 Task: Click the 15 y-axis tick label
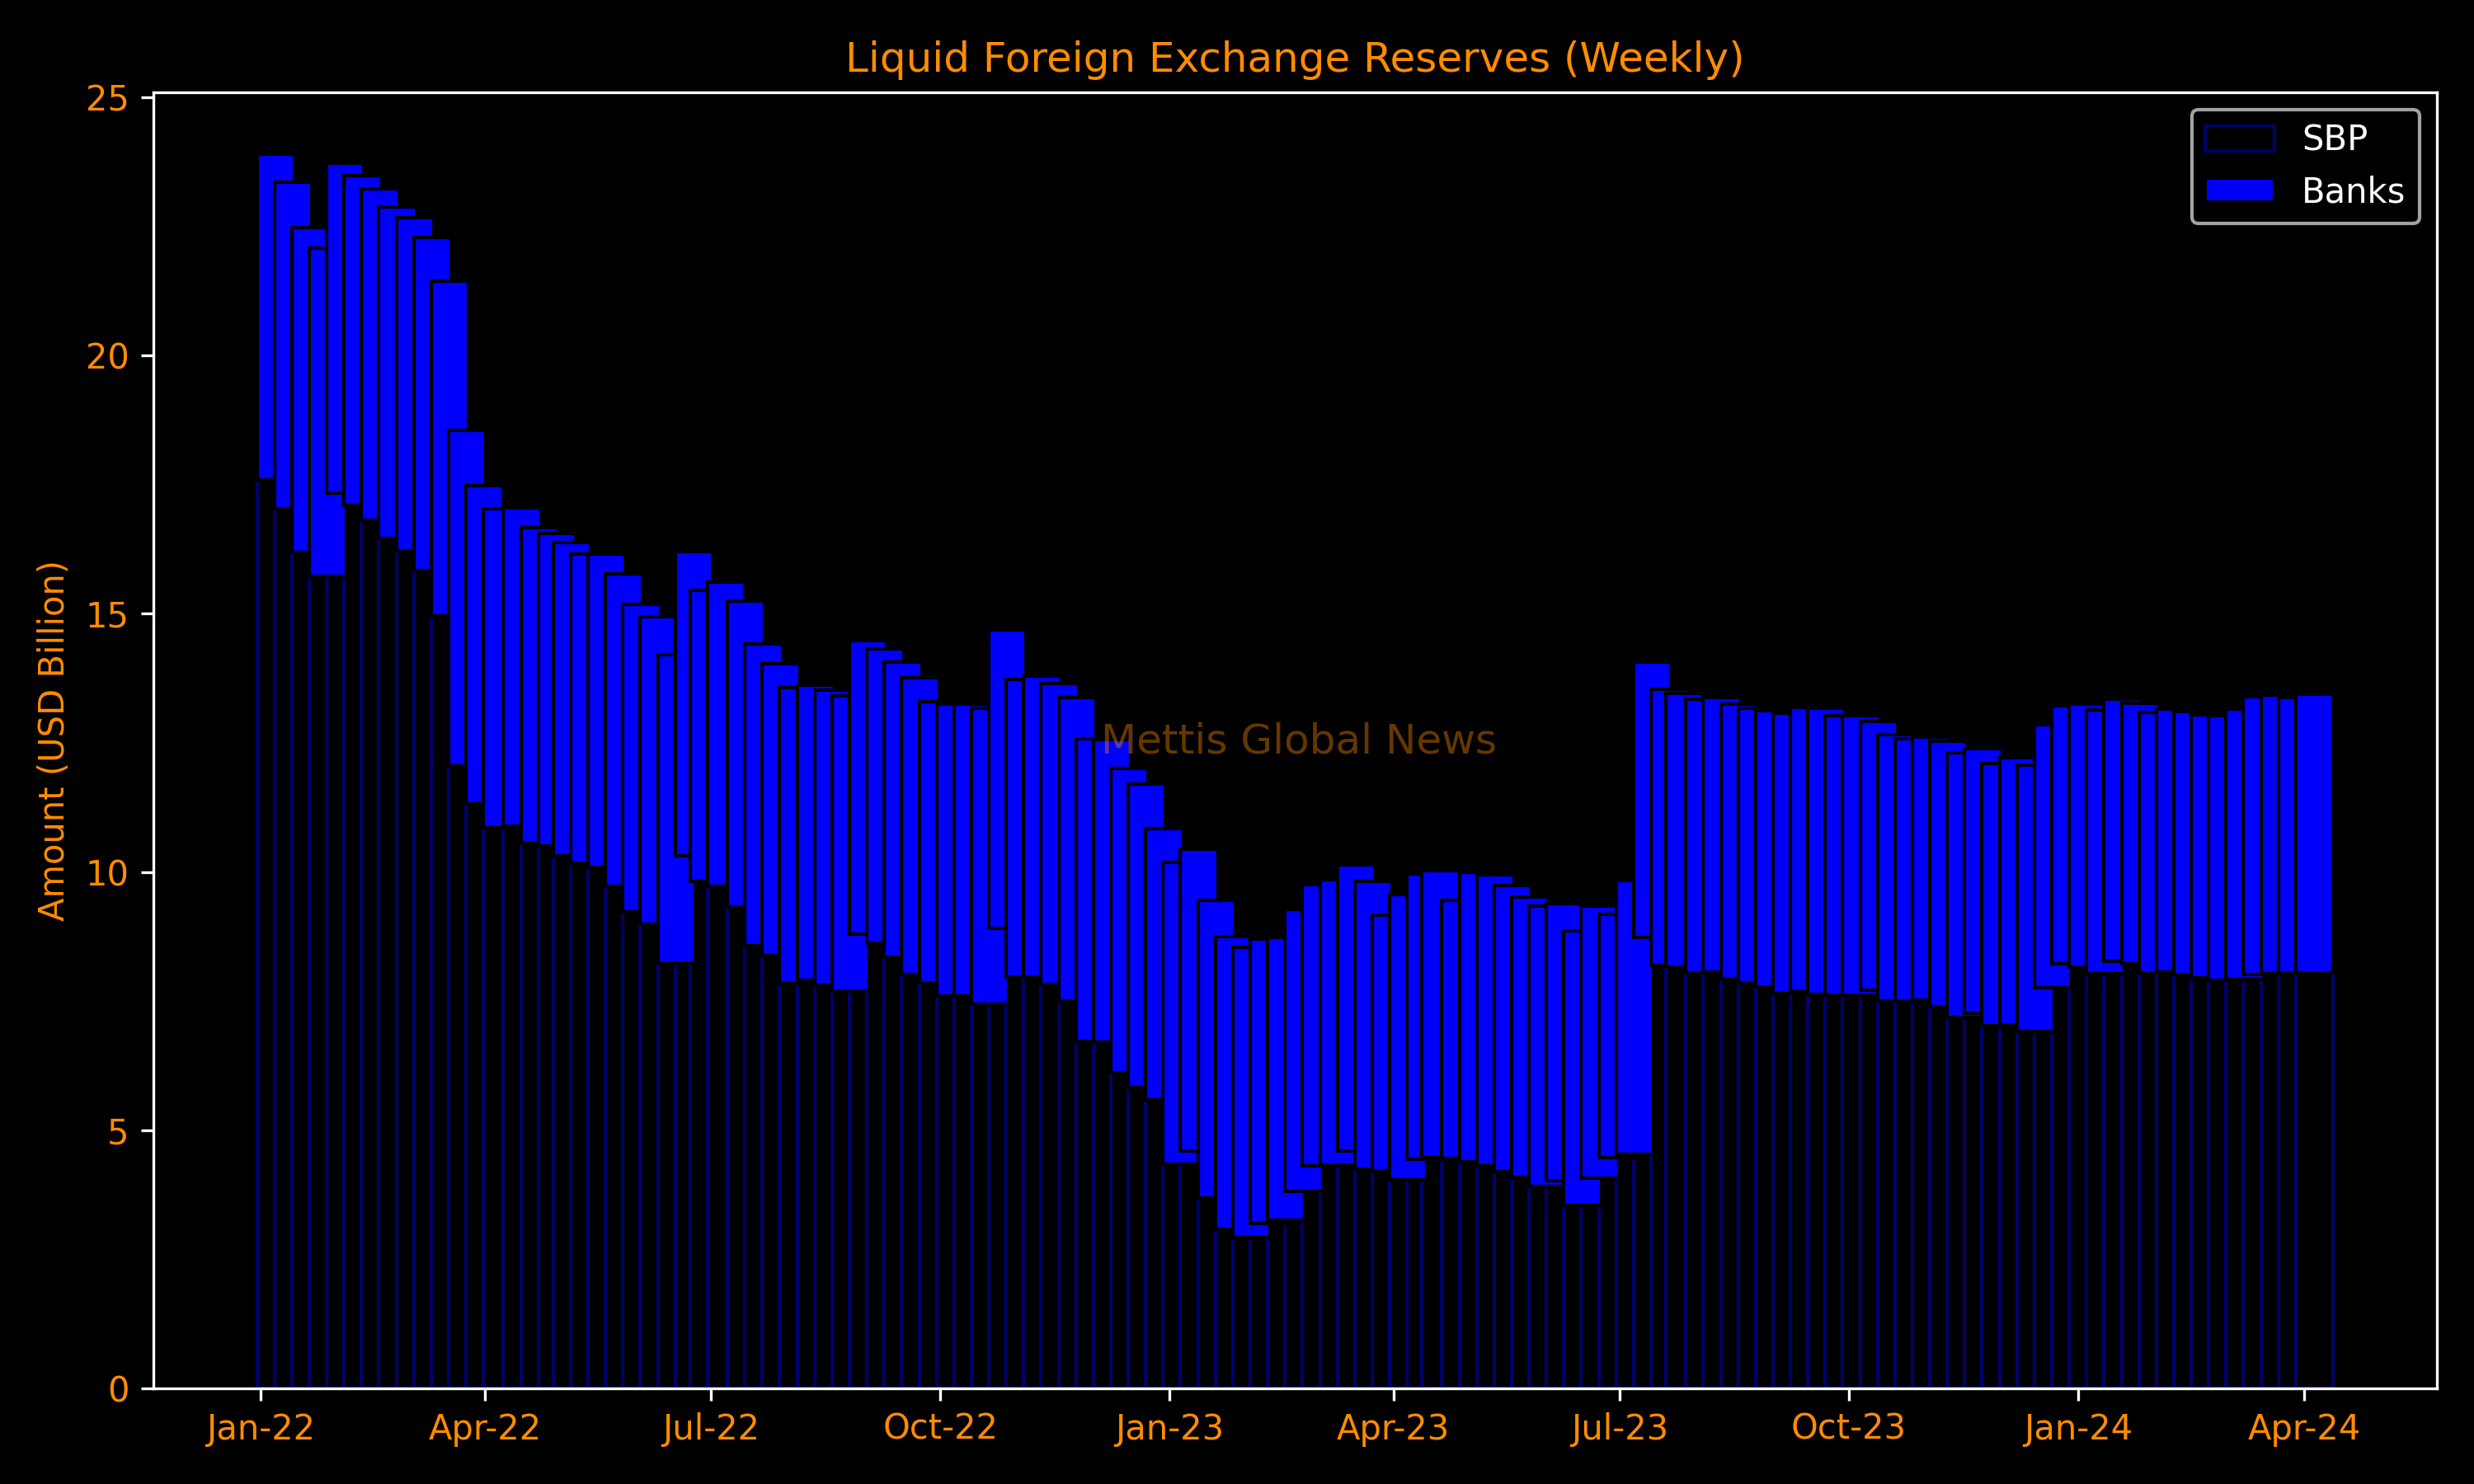pos(107,616)
